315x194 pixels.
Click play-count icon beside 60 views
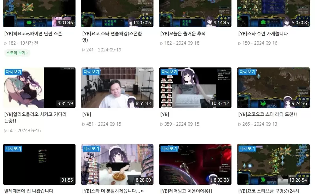6,131
